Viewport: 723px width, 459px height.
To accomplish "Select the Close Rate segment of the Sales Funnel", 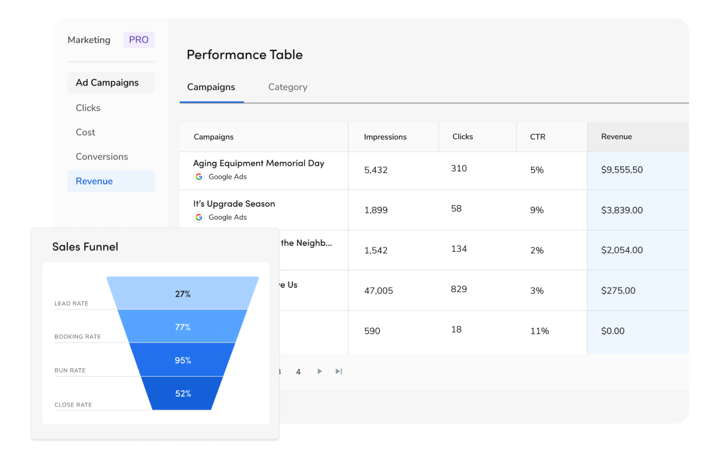I will (183, 393).
